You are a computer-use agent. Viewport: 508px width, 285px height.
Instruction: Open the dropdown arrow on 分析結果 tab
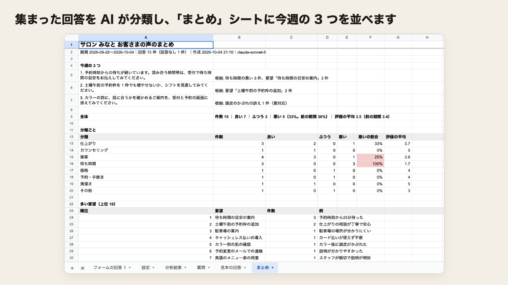185,268
